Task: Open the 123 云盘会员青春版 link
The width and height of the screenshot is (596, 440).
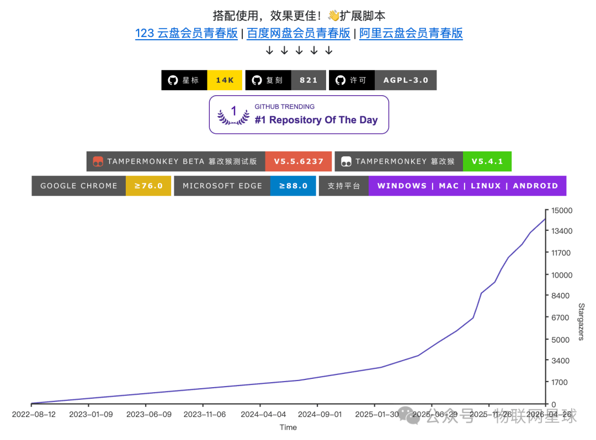Action: [187, 33]
